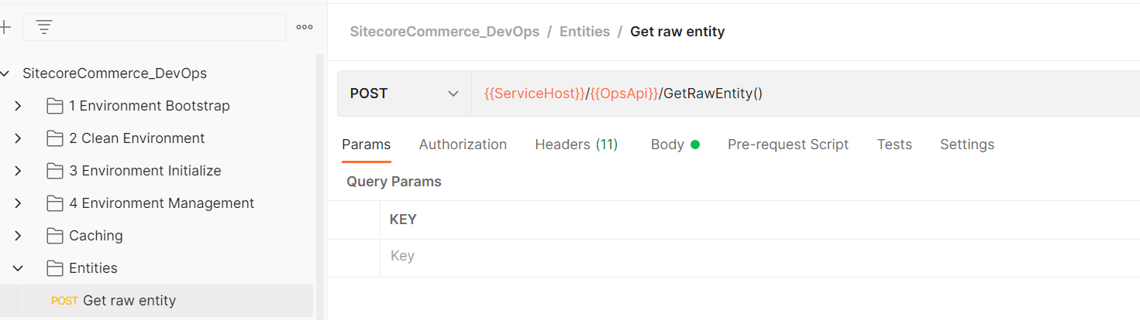Select the SitecoreCommerce_DevOps collection name
Viewport: 1140px width, 320px height.
115,73
